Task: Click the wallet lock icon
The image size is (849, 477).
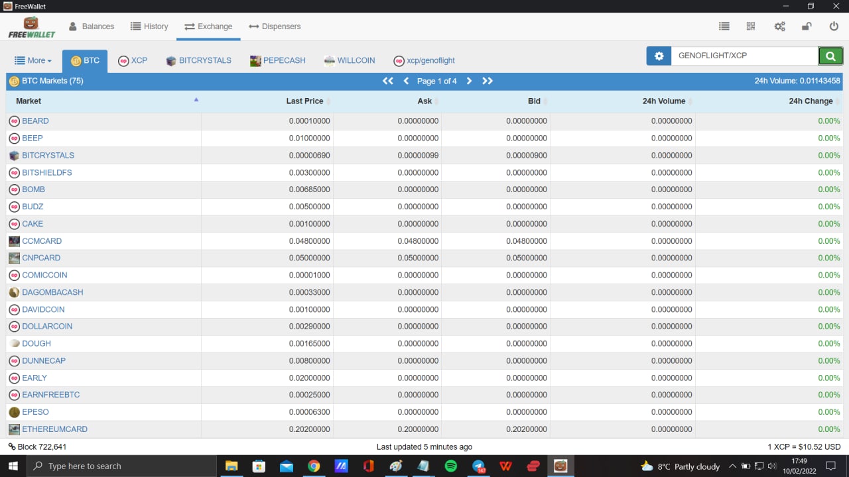Action: [x=807, y=26]
